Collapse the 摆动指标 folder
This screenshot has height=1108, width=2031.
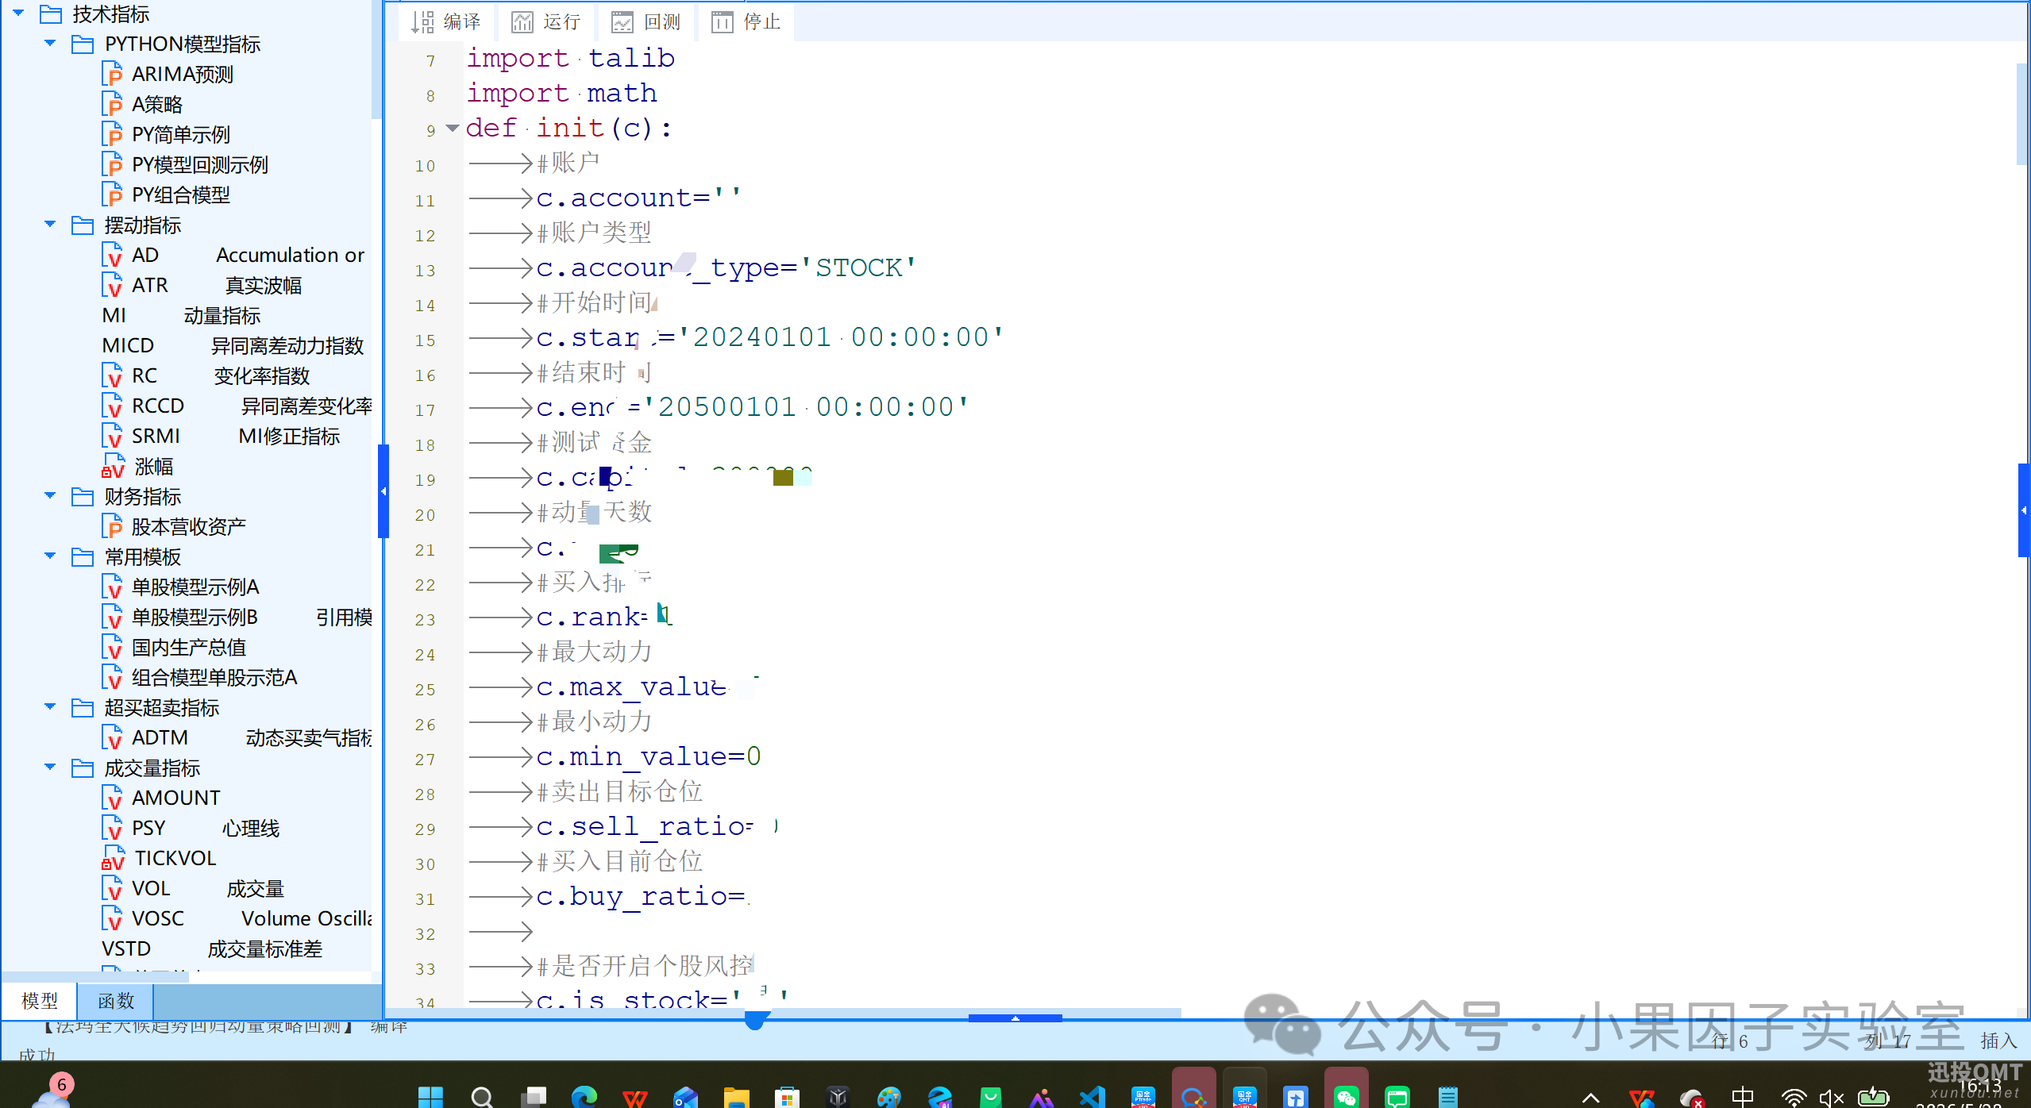point(50,225)
